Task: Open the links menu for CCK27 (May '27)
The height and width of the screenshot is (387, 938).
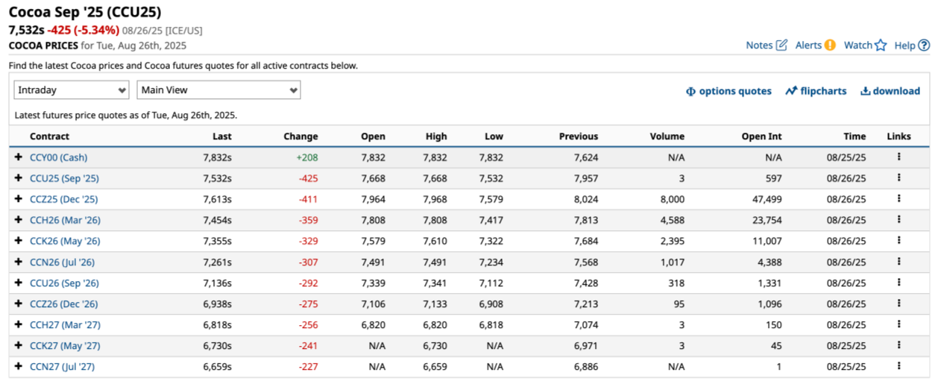Action: (899, 345)
